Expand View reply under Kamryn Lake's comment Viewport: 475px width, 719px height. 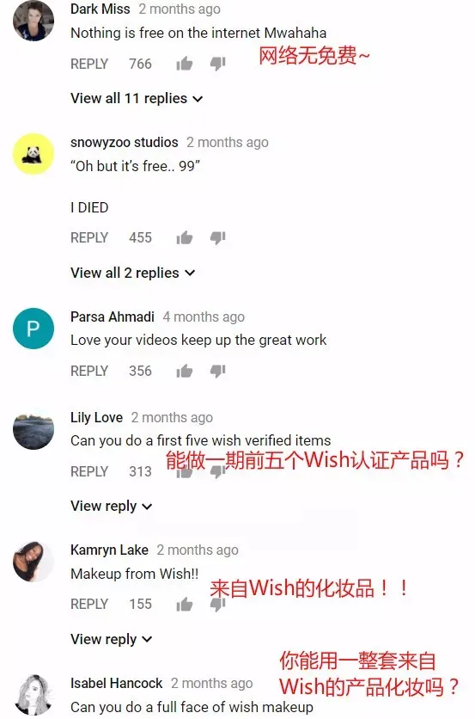click(112, 639)
